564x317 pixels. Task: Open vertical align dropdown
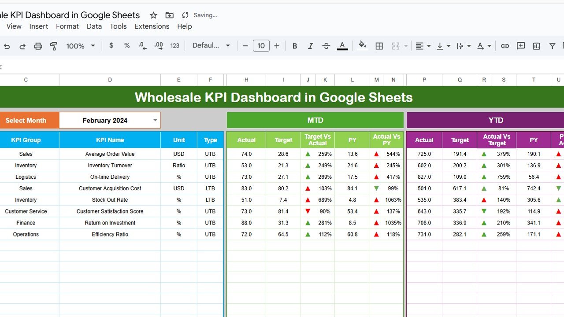coord(443,46)
